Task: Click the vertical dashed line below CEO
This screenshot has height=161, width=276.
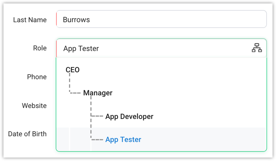Action: (x=70, y=82)
